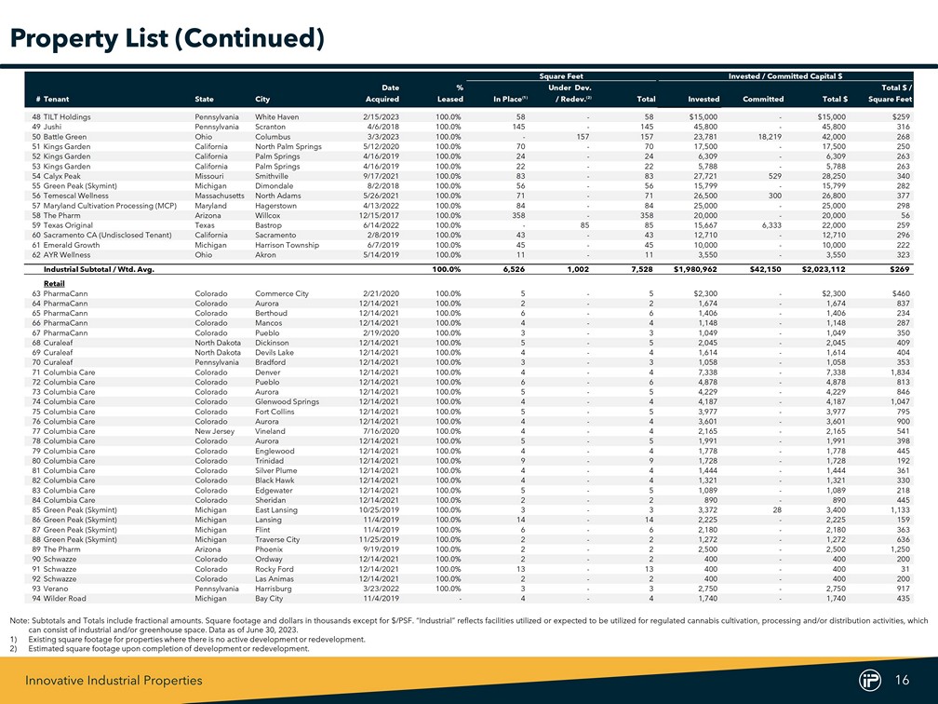Viewport: 938px width, 704px height.
Task: Click the 'Committed' column header
Action: point(763,99)
